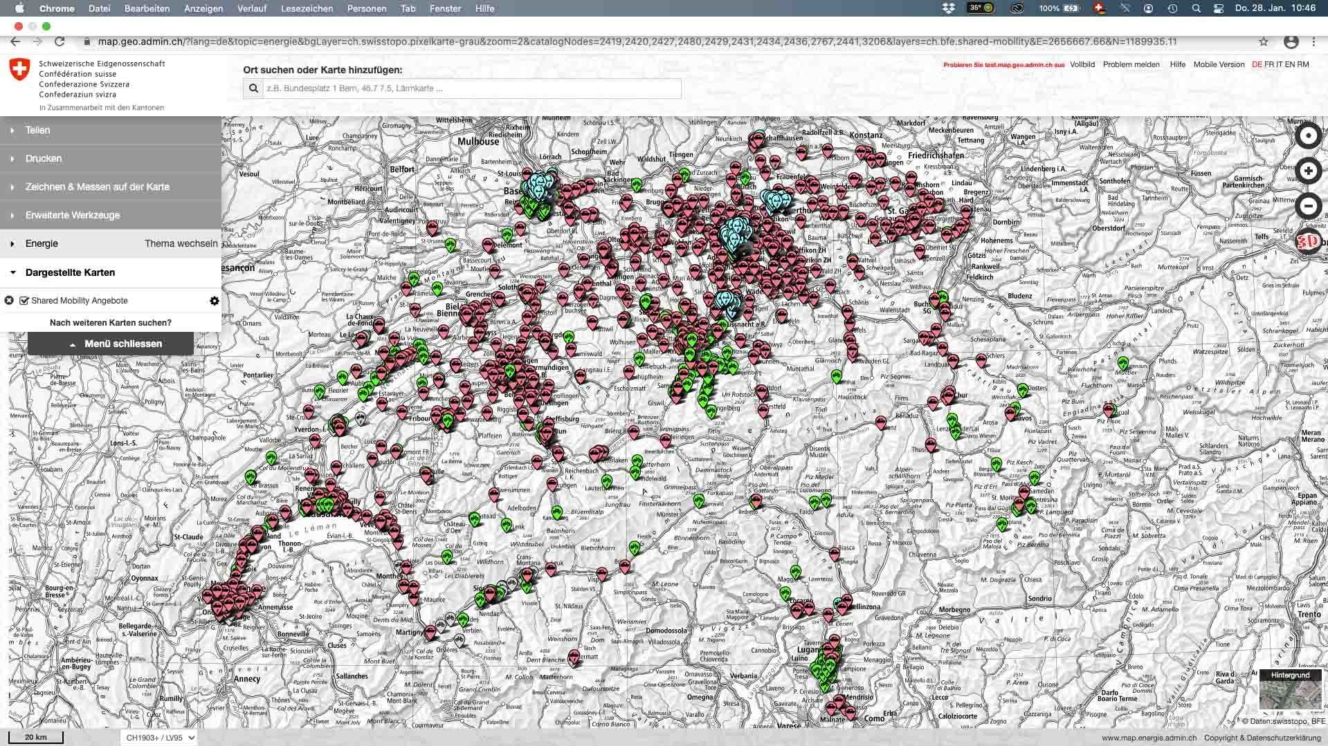The height and width of the screenshot is (746, 1328).
Task: Open the Mobile Version link
Action: click(1219, 64)
